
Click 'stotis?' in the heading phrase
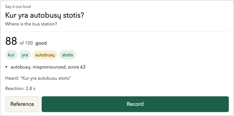[x=73, y=15]
